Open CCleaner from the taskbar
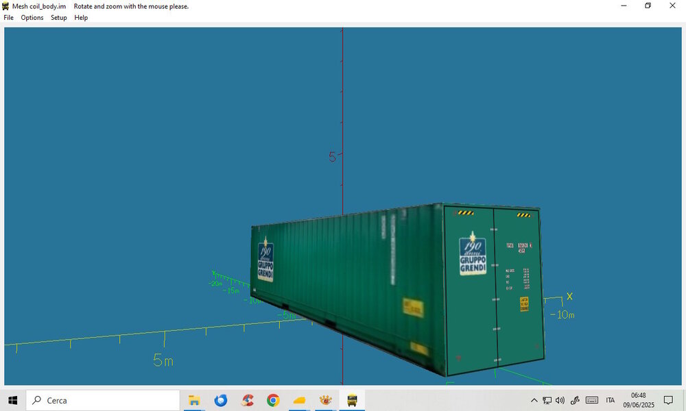This screenshot has width=686, height=411. coord(247,400)
